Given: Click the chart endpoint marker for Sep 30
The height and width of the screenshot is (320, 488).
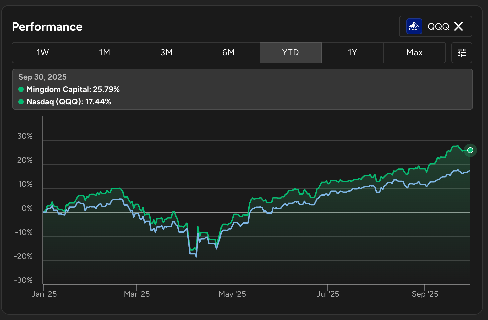Looking at the screenshot, I should coord(470,150).
